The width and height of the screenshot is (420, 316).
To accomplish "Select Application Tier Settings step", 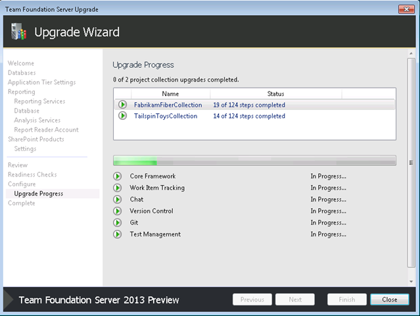I will point(42,82).
